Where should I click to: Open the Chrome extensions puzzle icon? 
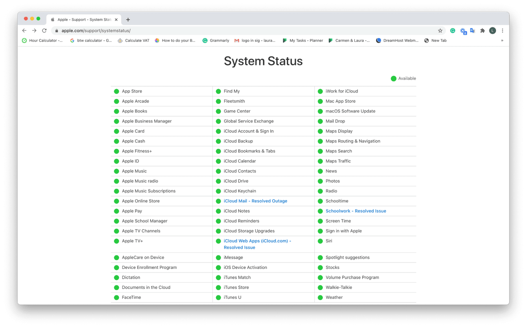coord(482,30)
